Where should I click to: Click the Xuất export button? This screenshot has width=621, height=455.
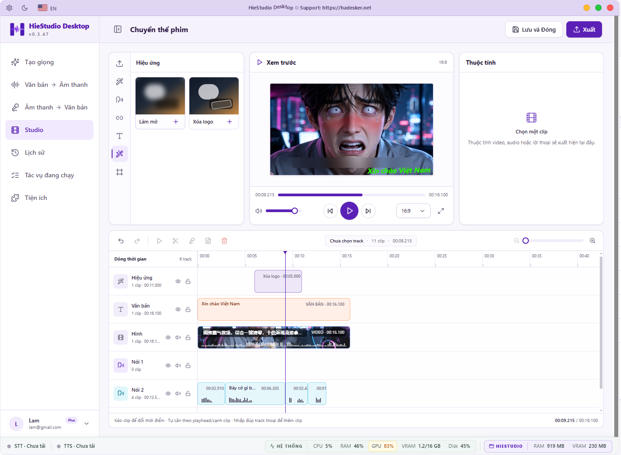(584, 29)
